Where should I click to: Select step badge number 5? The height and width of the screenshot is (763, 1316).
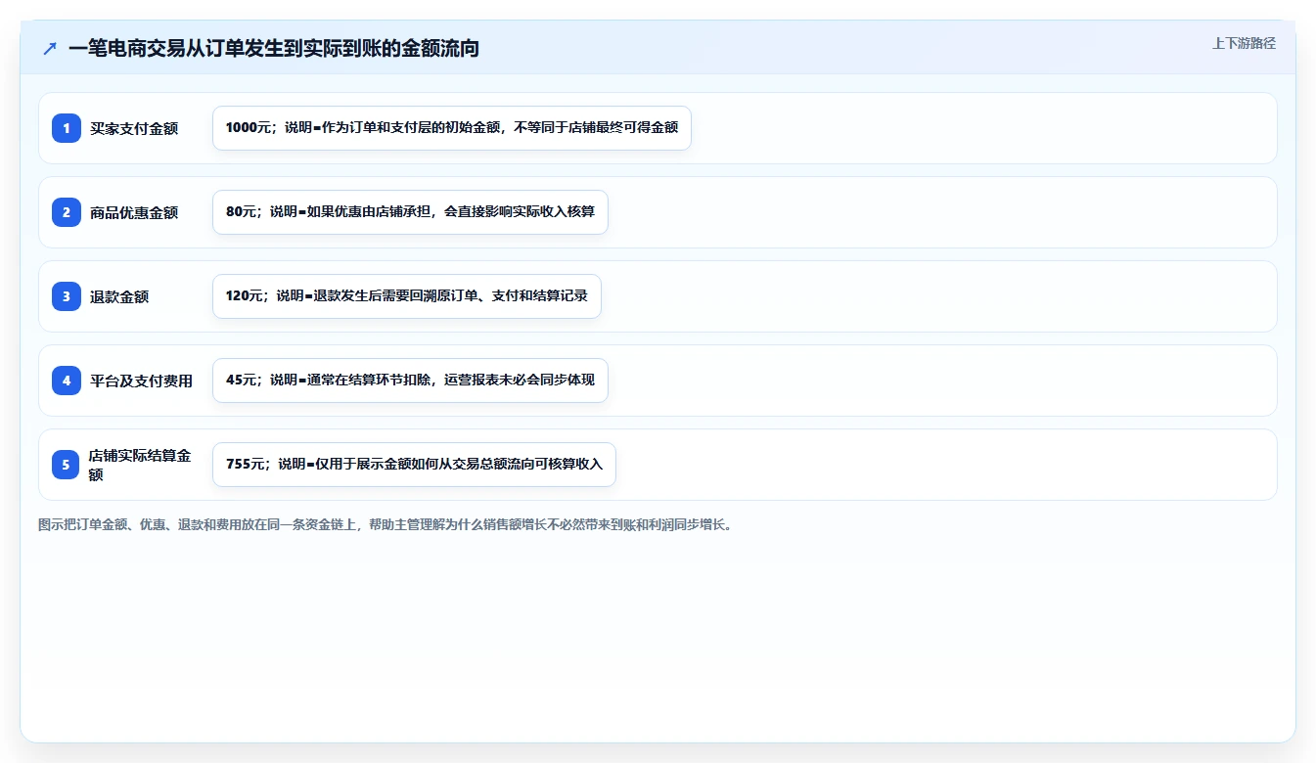tap(67, 465)
